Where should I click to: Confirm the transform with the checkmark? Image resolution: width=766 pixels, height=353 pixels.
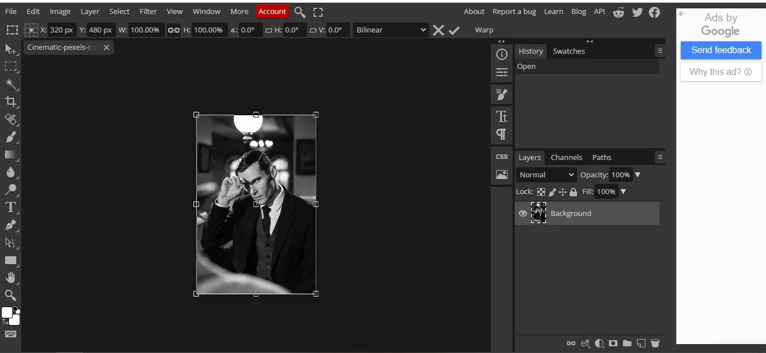(x=454, y=30)
